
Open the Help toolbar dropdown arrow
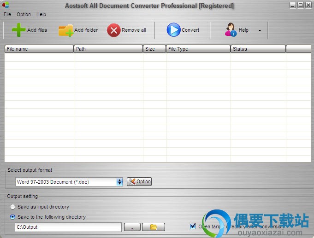click(260, 30)
